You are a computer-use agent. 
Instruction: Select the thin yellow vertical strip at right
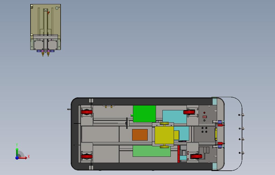(216, 134)
